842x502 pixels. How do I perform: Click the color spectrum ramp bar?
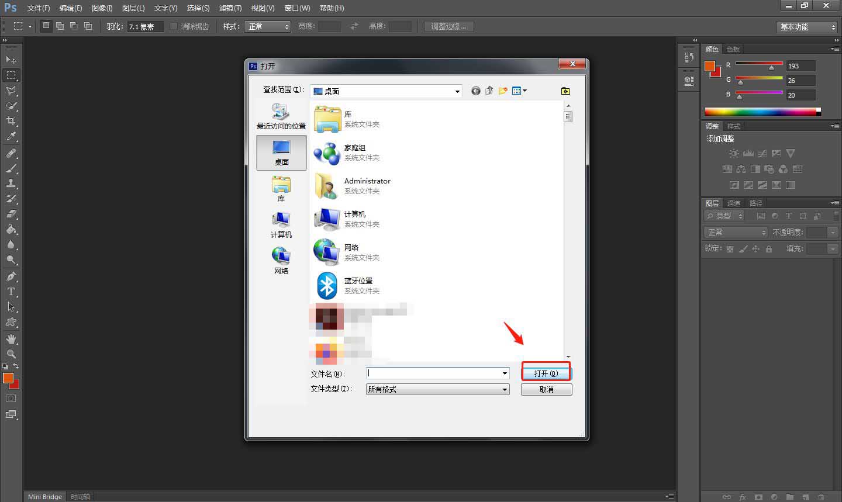click(760, 112)
